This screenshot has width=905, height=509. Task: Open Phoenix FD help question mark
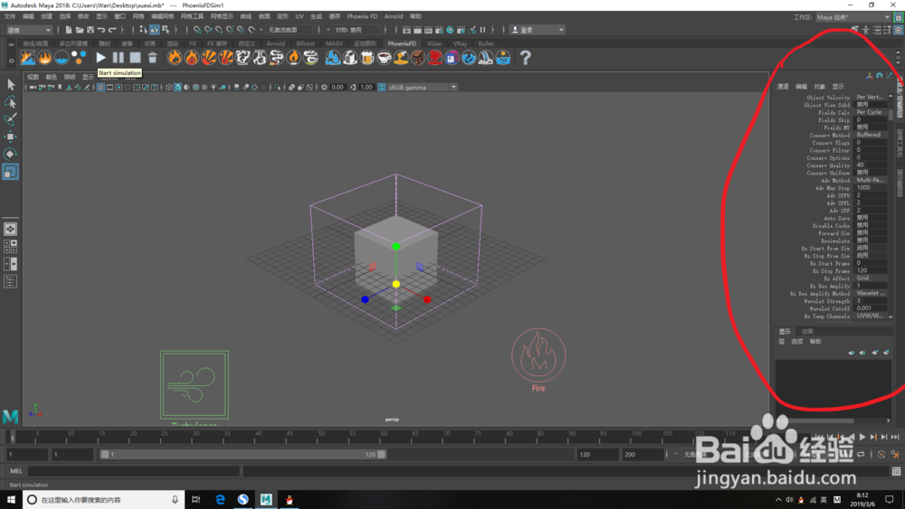[525, 58]
